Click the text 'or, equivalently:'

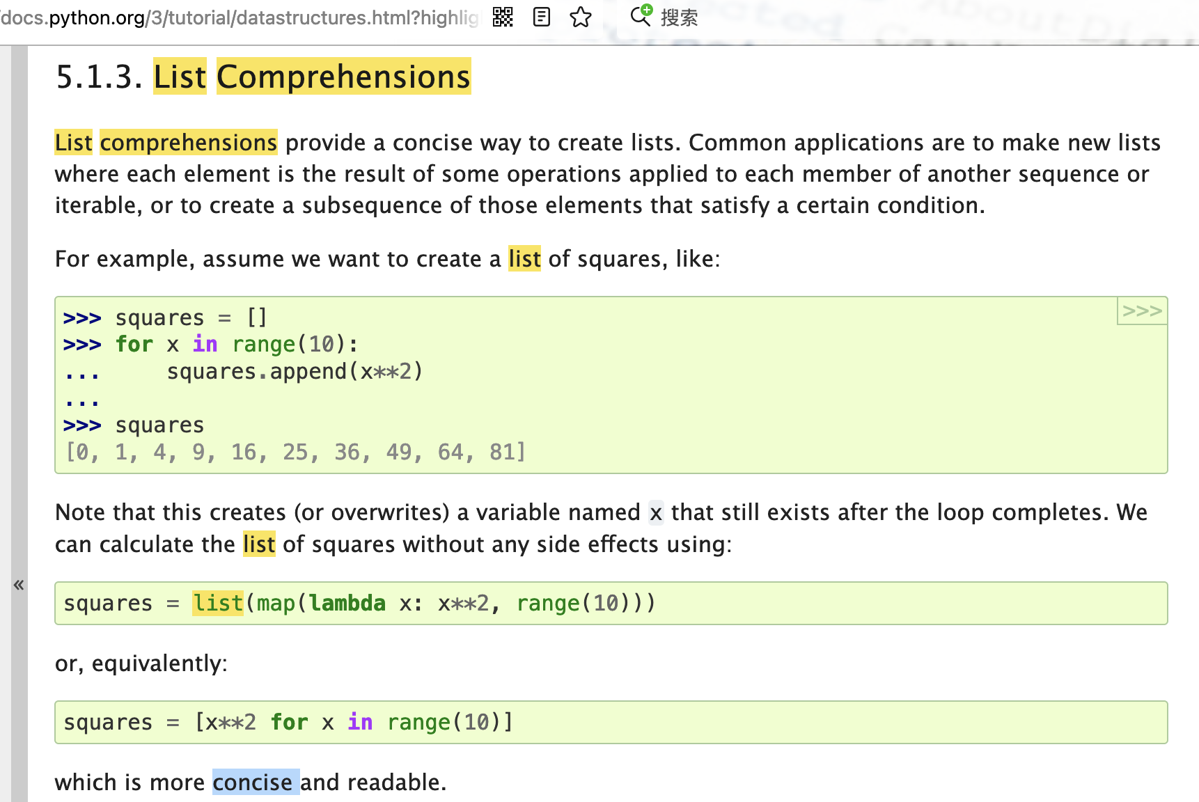(x=141, y=663)
